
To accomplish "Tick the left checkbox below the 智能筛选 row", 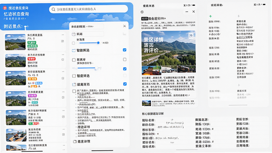I will pyautogui.click(x=74, y=60).
